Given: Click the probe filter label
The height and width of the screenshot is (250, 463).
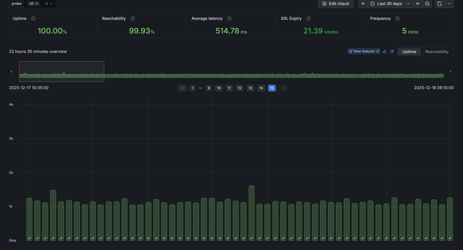Looking at the screenshot, I should [17, 4].
